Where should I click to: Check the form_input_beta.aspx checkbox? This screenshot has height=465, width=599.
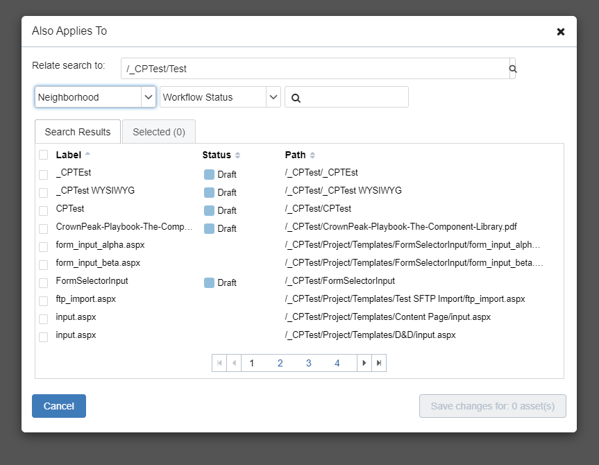pyautogui.click(x=44, y=265)
